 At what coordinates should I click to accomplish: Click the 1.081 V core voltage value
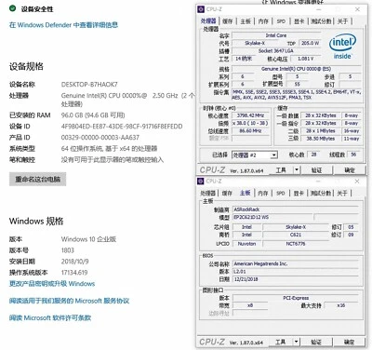[x=305, y=59]
